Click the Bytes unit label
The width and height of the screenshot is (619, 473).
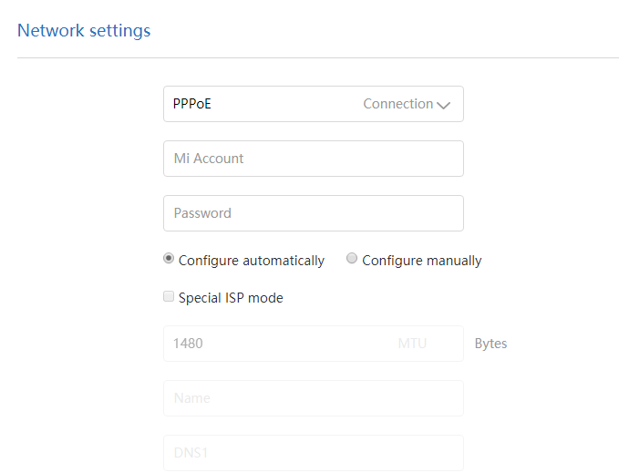[490, 344]
